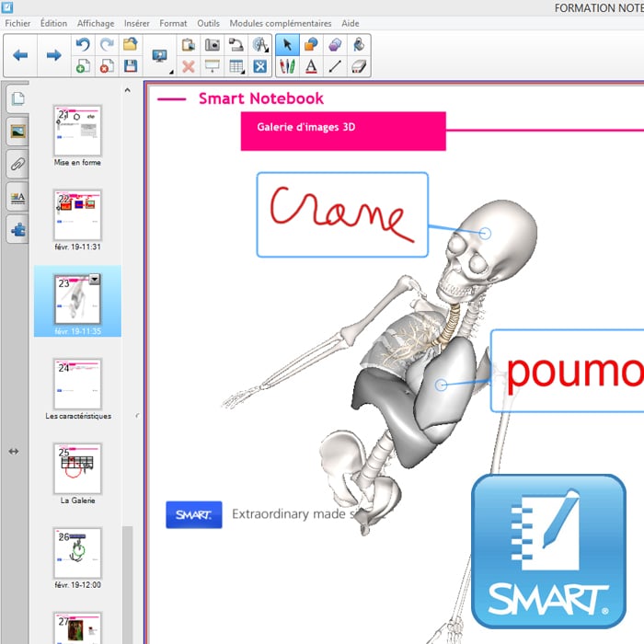Image resolution: width=644 pixels, height=644 pixels.
Task: Click the Save diskette icon
Action: tap(130, 66)
